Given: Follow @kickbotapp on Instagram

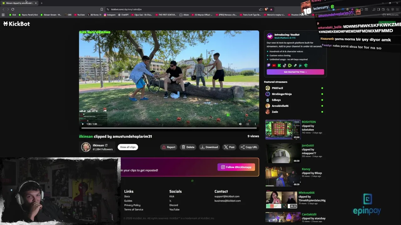Looking at the screenshot, I should pyautogui.click(x=236, y=167).
